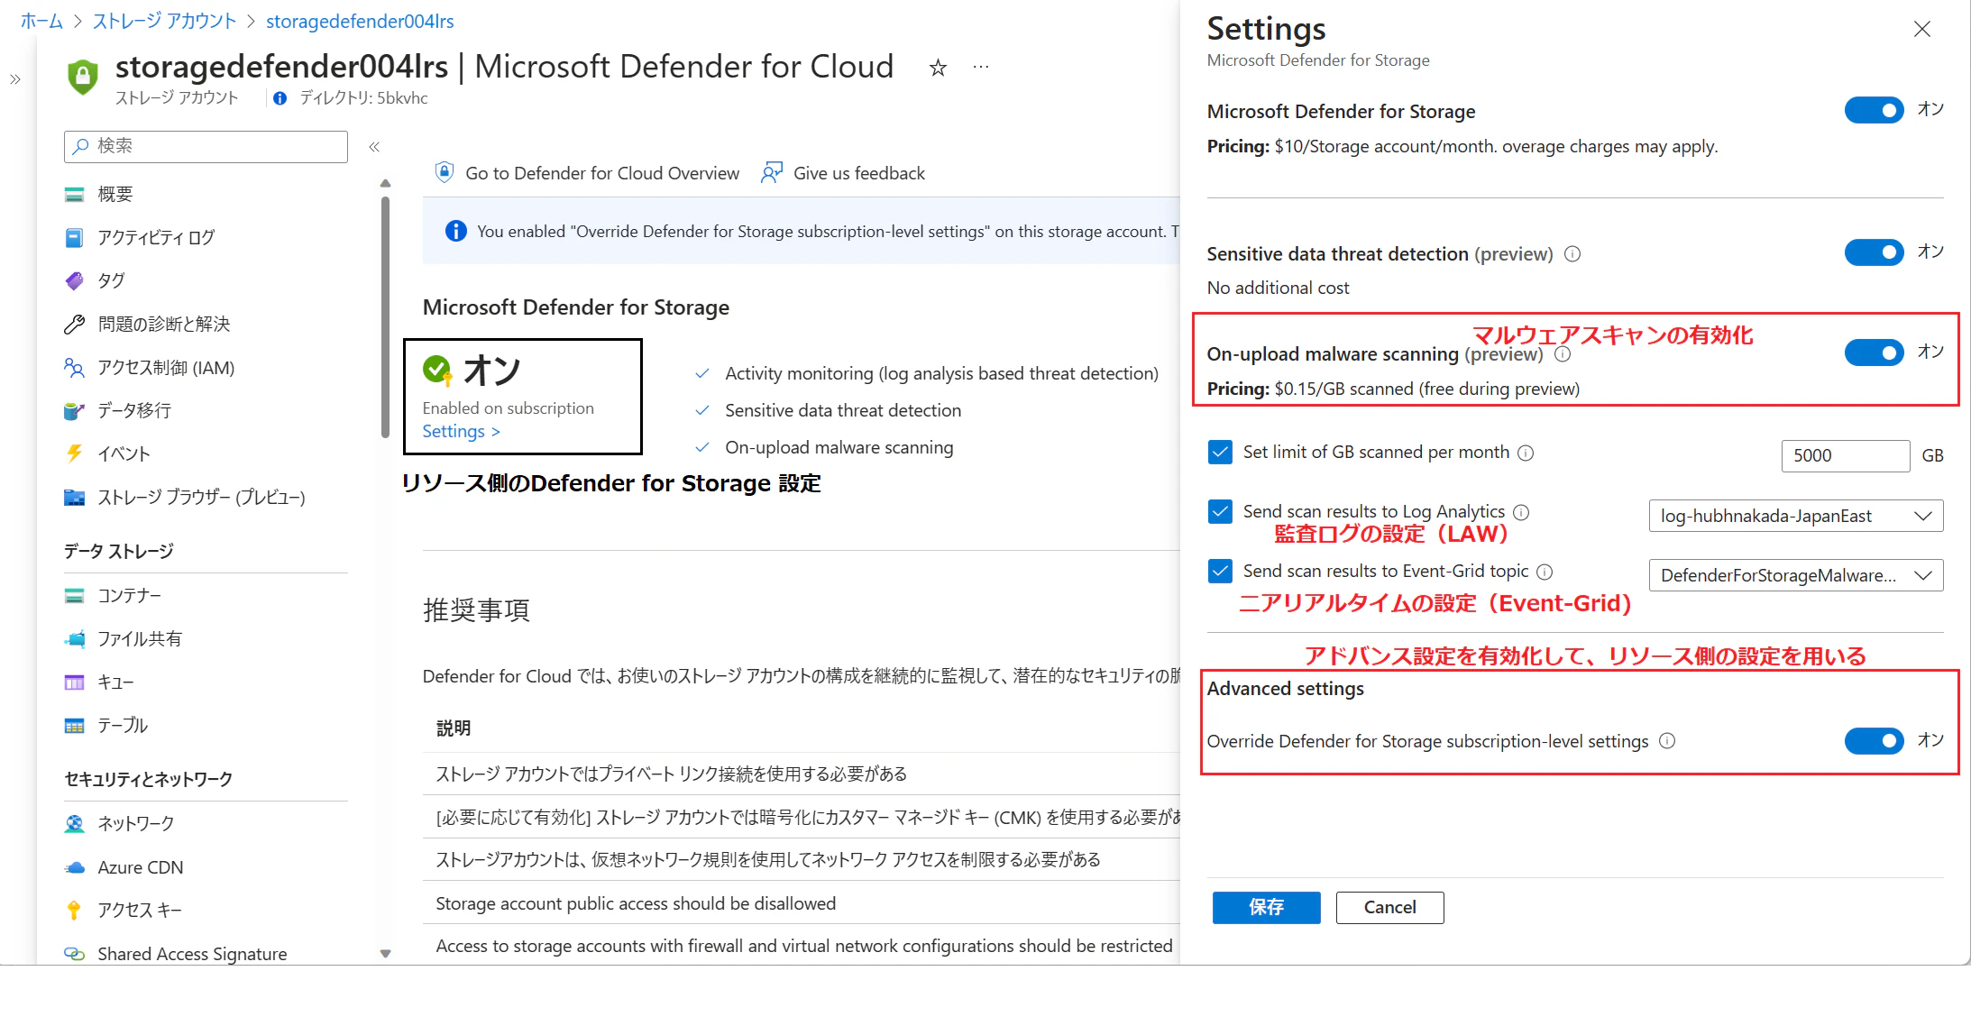Click the Give us feedback icon
Viewport: 1971px width, 1035px height.
coord(772,173)
